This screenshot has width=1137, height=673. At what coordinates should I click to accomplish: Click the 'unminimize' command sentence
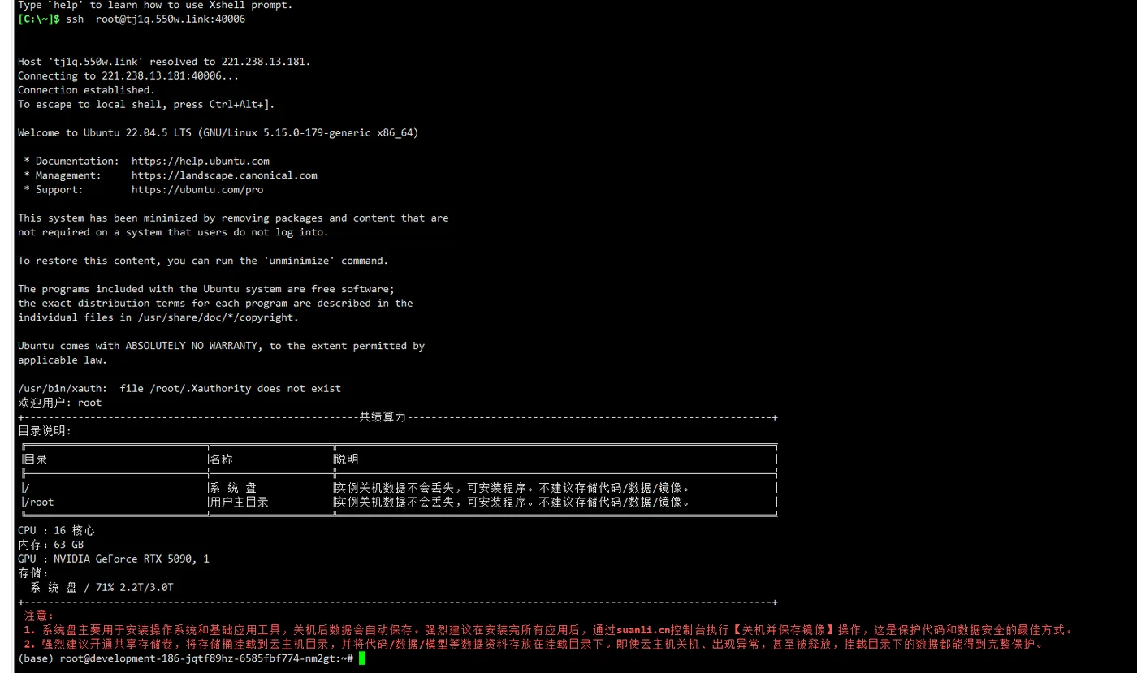[x=203, y=261]
